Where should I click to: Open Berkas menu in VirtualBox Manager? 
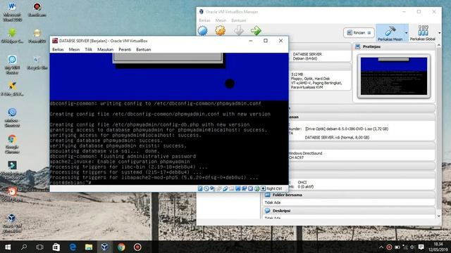[204, 20]
